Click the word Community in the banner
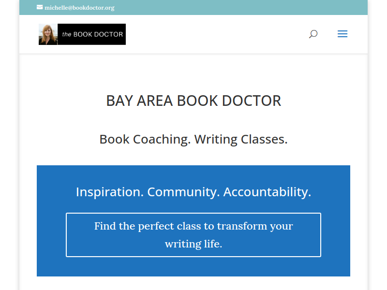The height and width of the screenshot is (290, 387). (183, 192)
